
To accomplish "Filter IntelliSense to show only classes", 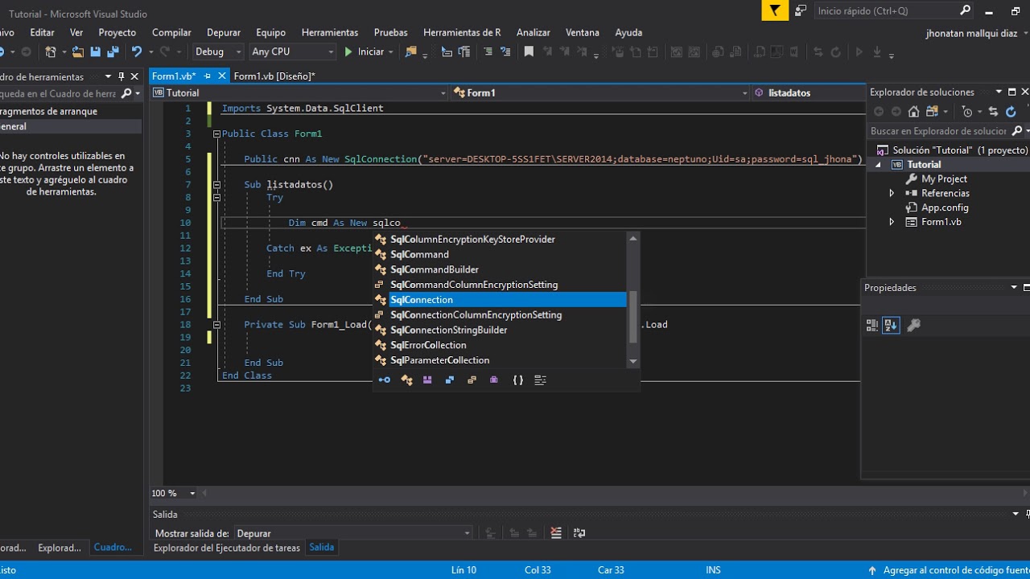I will pyautogui.click(x=406, y=380).
